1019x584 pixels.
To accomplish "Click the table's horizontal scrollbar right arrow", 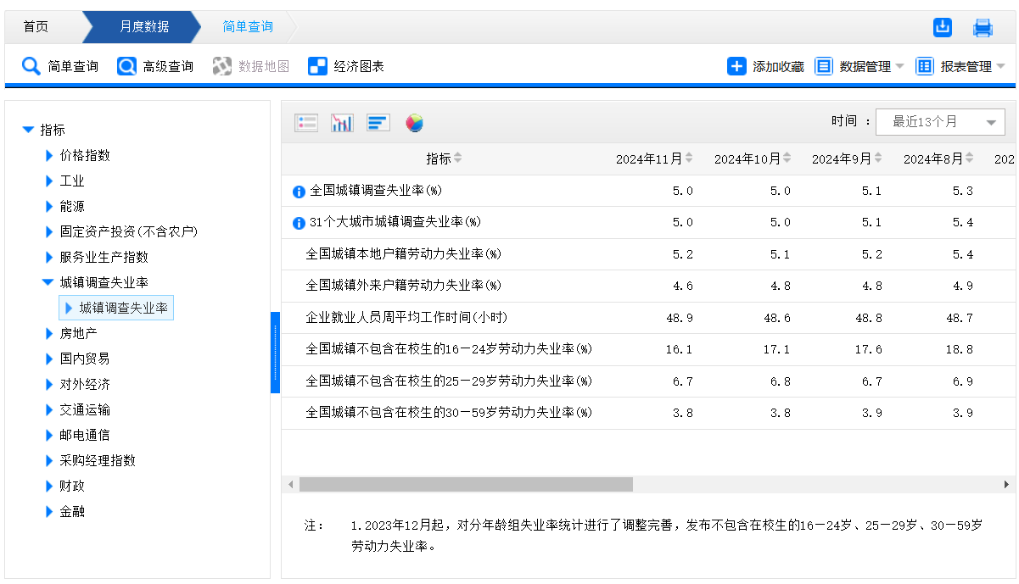I will (x=1006, y=484).
